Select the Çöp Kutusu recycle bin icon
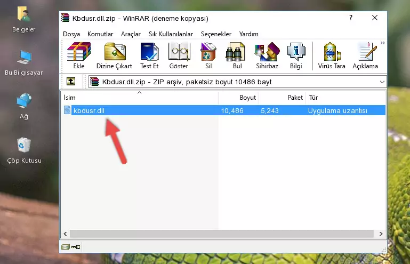The width and height of the screenshot is (410, 264). [x=24, y=151]
